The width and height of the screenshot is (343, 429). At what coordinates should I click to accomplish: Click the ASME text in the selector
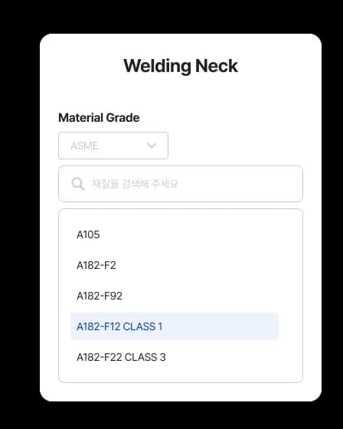point(84,146)
